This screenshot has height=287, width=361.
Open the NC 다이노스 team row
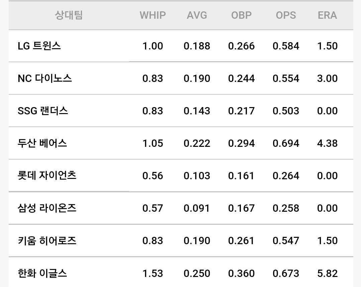pyautogui.click(x=181, y=78)
